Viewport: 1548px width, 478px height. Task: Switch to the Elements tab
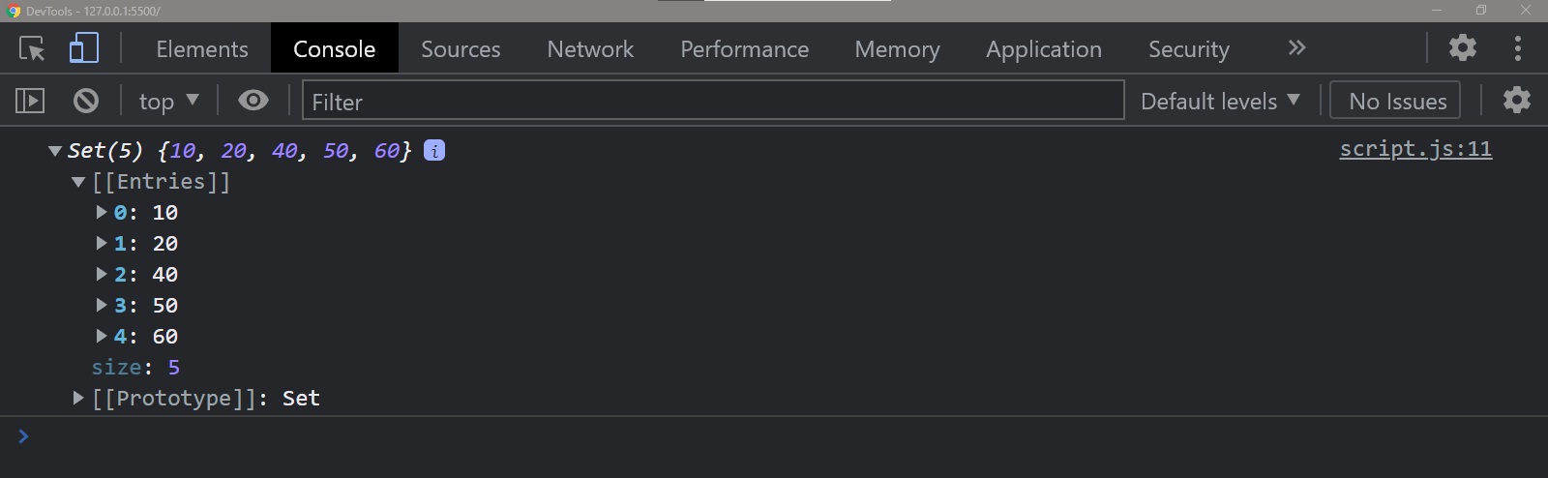tap(201, 49)
